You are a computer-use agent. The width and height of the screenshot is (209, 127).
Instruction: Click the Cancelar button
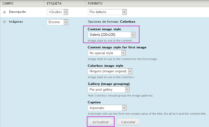(x=128, y=122)
